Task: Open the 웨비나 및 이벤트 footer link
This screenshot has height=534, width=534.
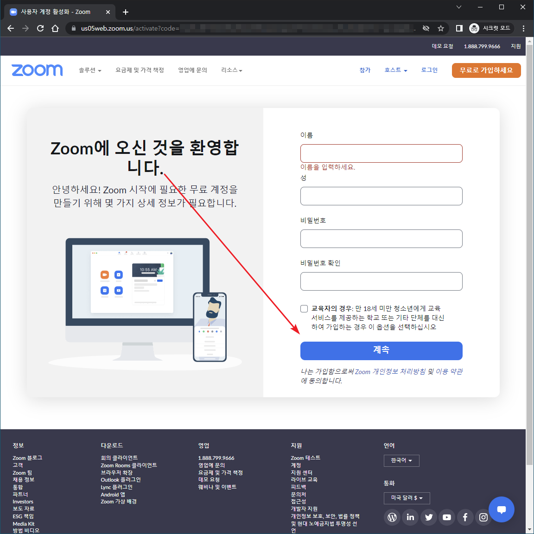Action: [x=217, y=487]
